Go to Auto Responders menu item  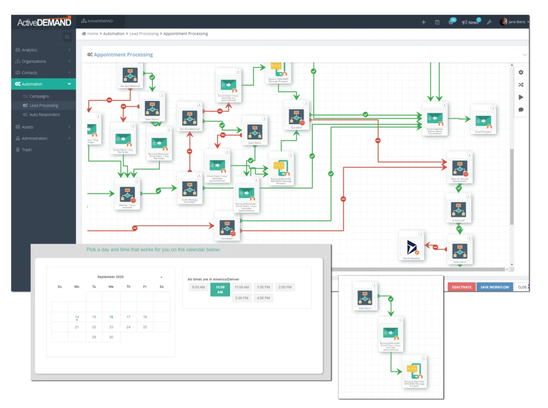point(44,115)
